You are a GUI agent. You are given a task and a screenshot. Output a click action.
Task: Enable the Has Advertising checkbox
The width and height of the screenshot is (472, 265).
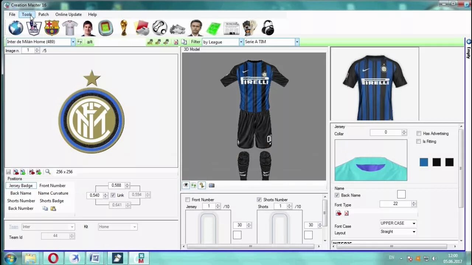click(419, 134)
